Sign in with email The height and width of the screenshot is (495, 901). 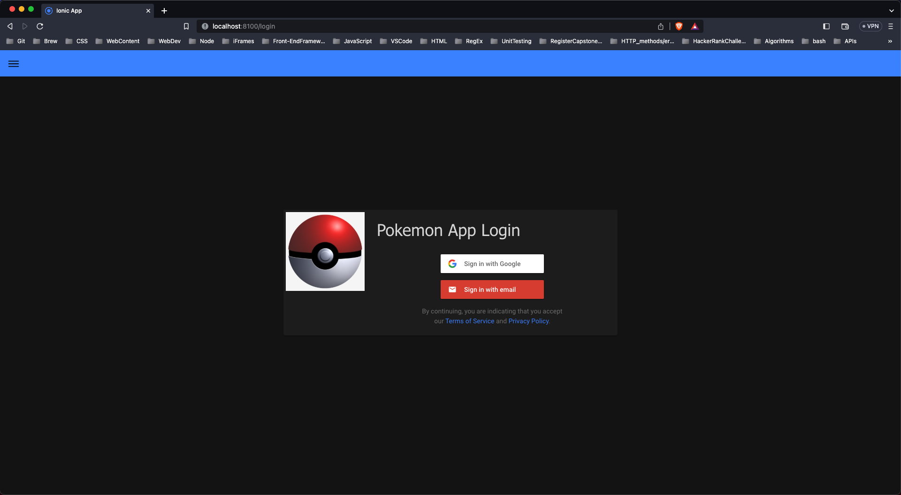(492, 289)
